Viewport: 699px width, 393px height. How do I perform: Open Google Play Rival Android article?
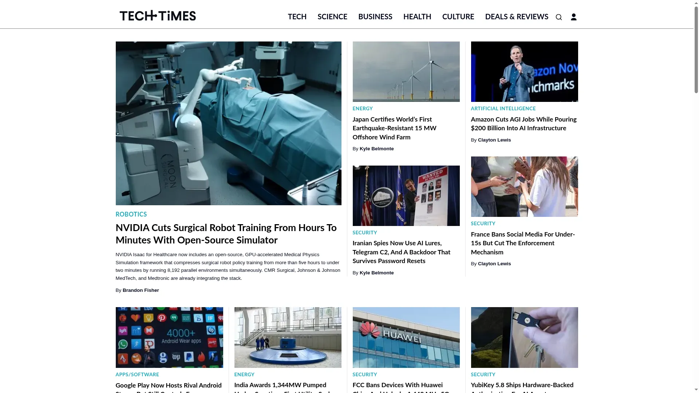[x=169, y=387]
